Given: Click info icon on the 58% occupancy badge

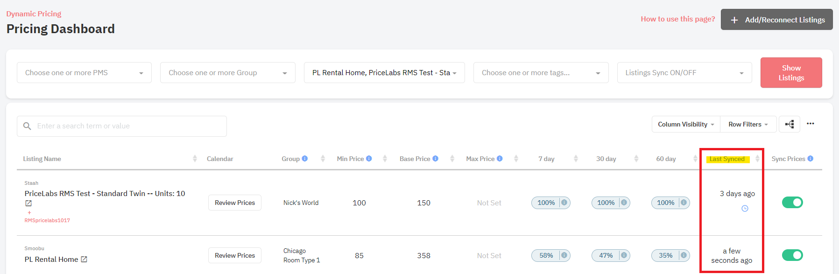Looking at the screenshot, I should click(564, 255).
